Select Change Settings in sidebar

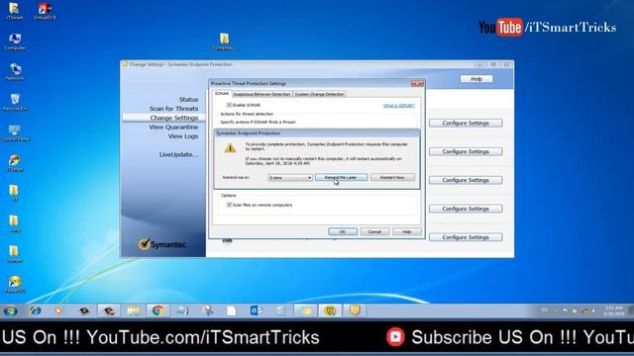[x=174, y=118]
